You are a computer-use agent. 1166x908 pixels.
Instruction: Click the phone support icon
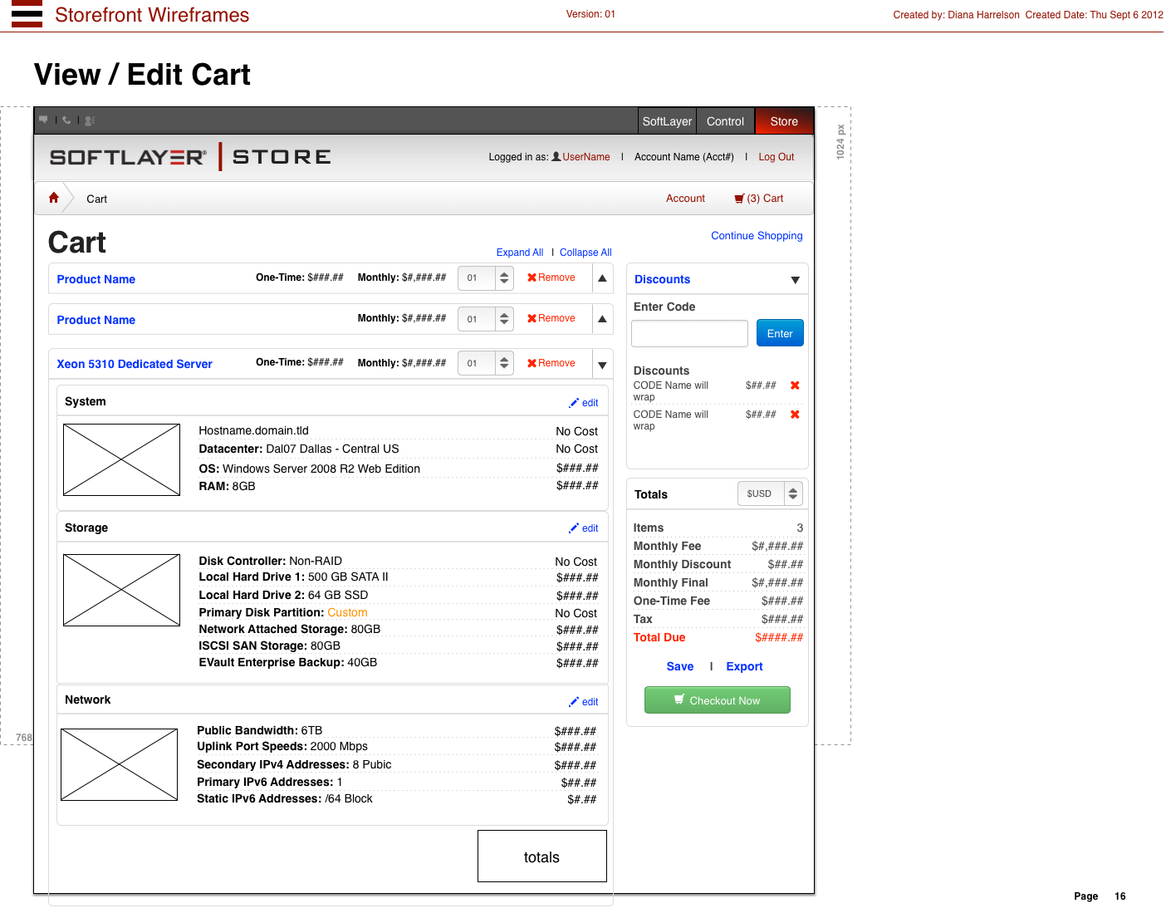tap(66, 120)
